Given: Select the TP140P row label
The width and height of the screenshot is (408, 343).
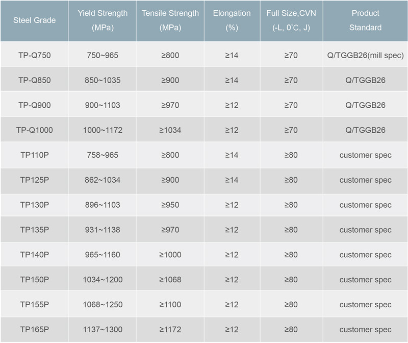Looking at the screenshot, I should coord(34,255).
